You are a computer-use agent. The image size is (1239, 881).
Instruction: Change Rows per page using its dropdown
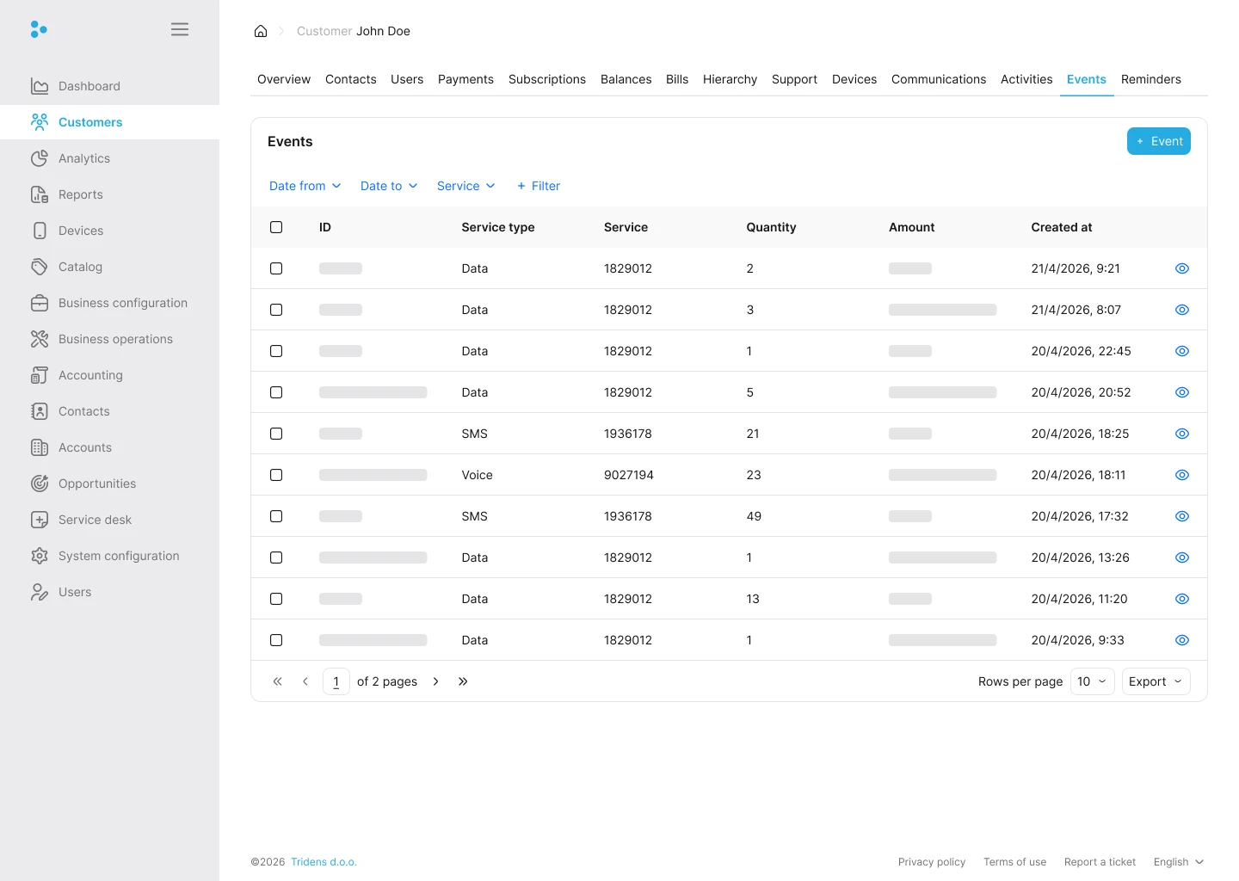1092,681
